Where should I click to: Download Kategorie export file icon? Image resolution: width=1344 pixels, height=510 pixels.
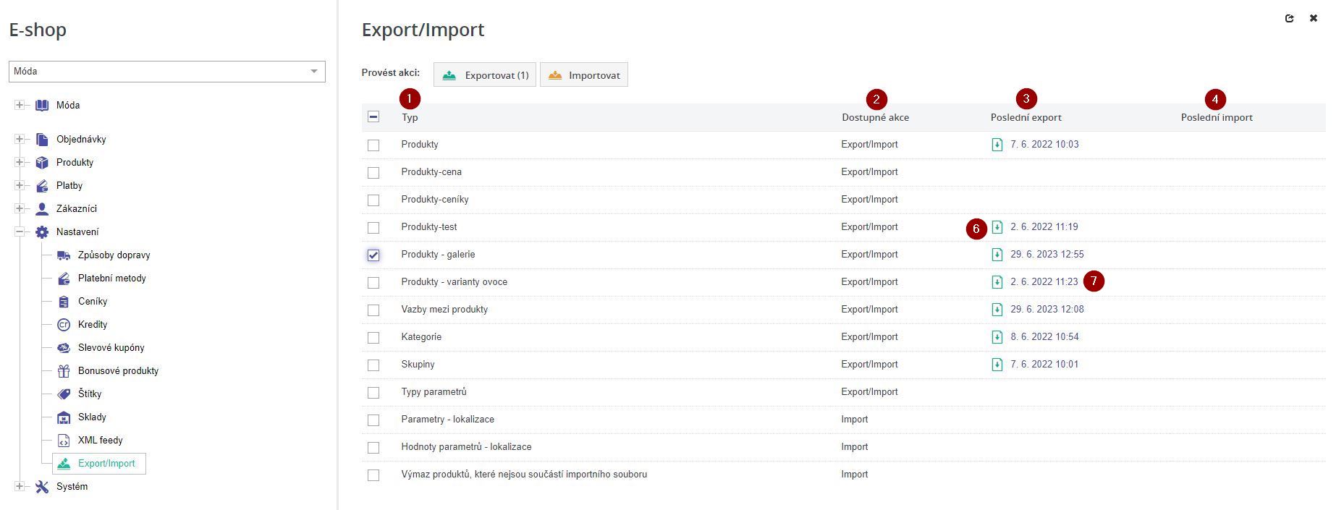pyautogui.click(x=997, y=337)
